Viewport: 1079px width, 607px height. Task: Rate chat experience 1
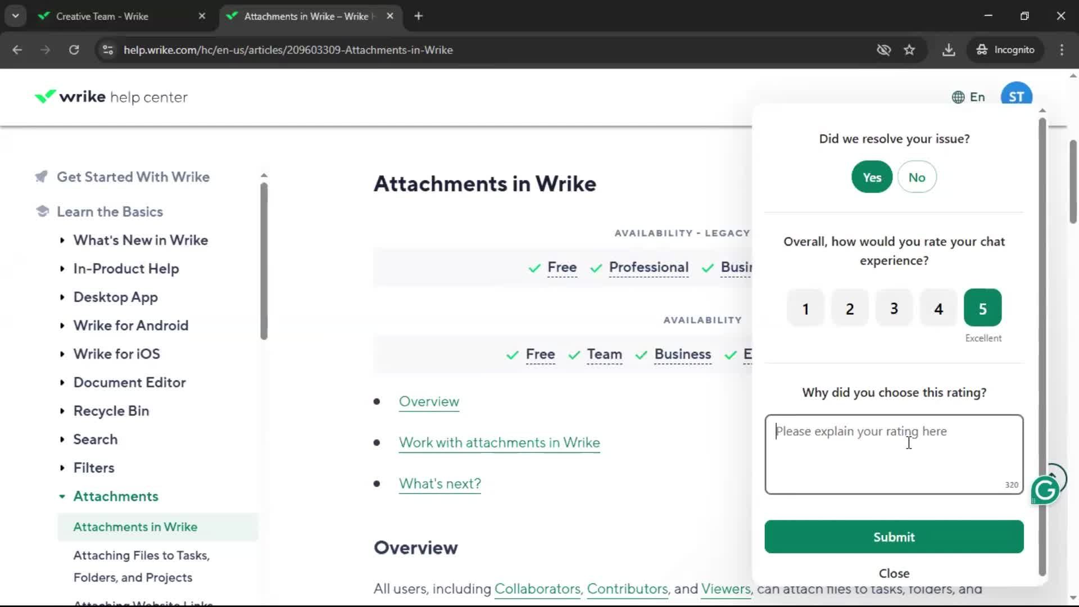tap(805, 308)
